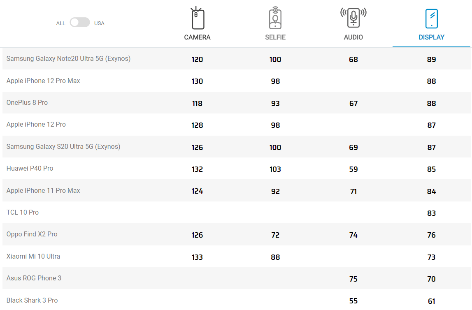Screen dimensions: 472x310
Task: Select the ALL label next to toggle
Action: 60,23
